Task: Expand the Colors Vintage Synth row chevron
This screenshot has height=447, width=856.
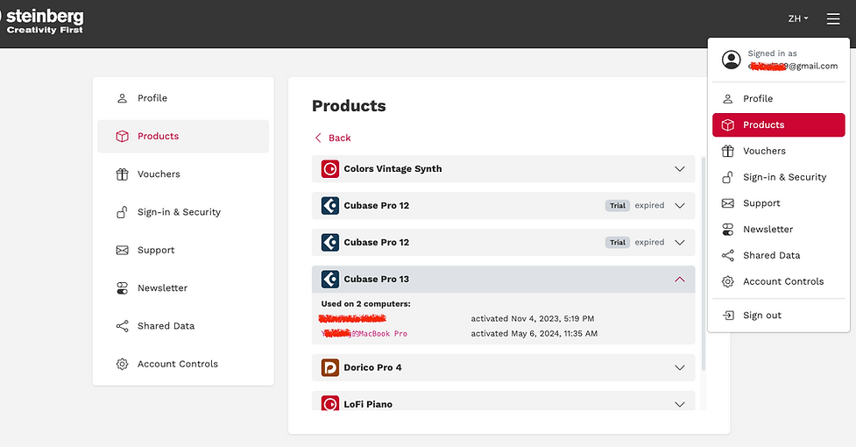Action: pyautogui.click(x=680, y=169)
